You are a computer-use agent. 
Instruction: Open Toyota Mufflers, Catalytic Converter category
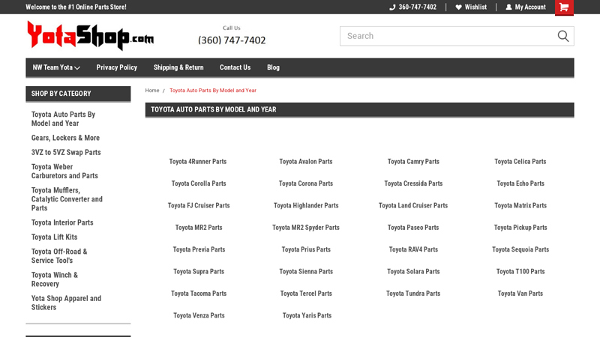(x=67, y=199)
